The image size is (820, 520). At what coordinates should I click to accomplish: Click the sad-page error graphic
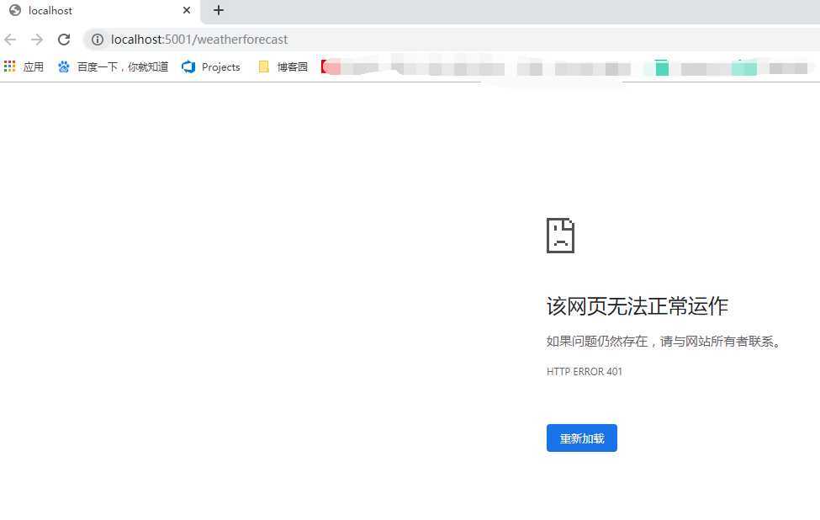[x=560, y=236]
